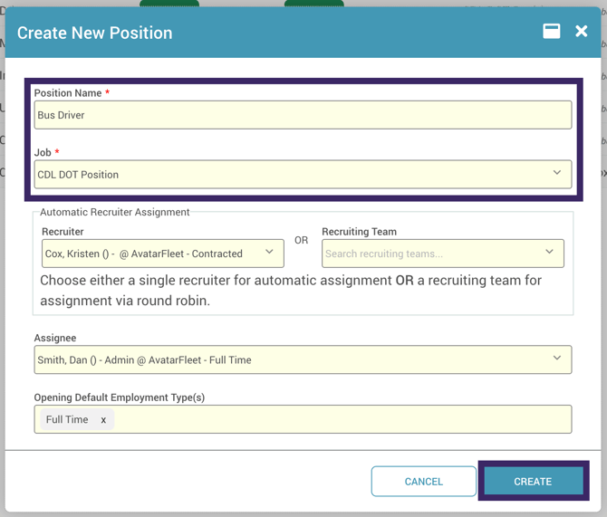Click the Automatic Recruiter Assignment heading

(115, 212)
